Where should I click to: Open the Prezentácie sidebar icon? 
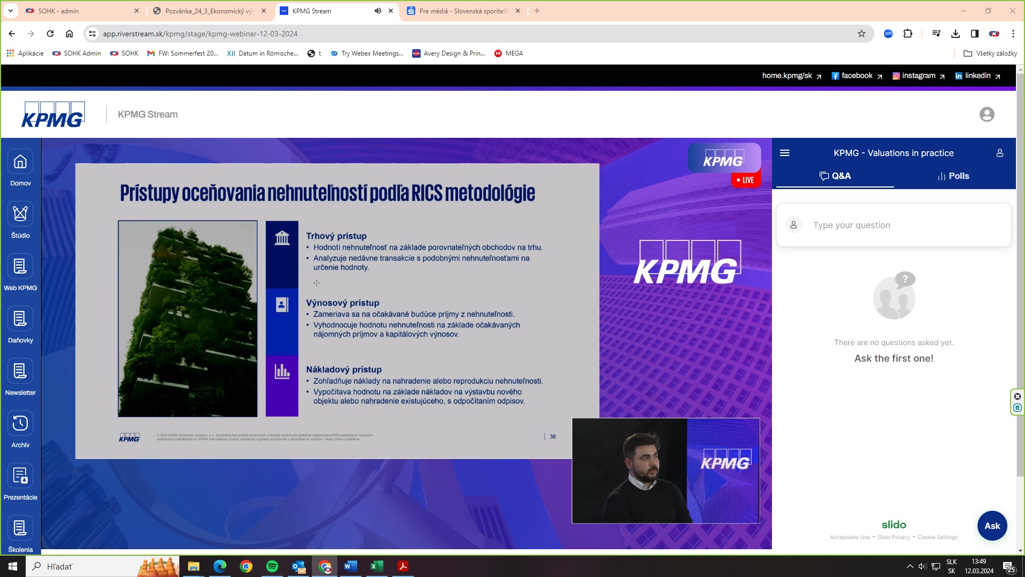pyautogui.click(x=20, y=476)
